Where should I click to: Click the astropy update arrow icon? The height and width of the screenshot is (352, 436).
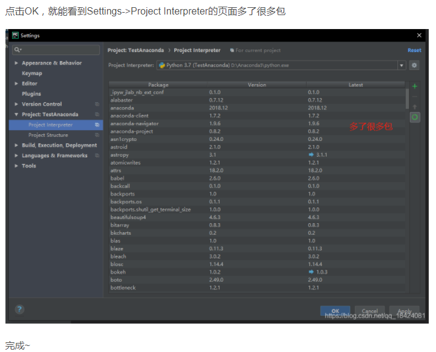tap(311, 155)
